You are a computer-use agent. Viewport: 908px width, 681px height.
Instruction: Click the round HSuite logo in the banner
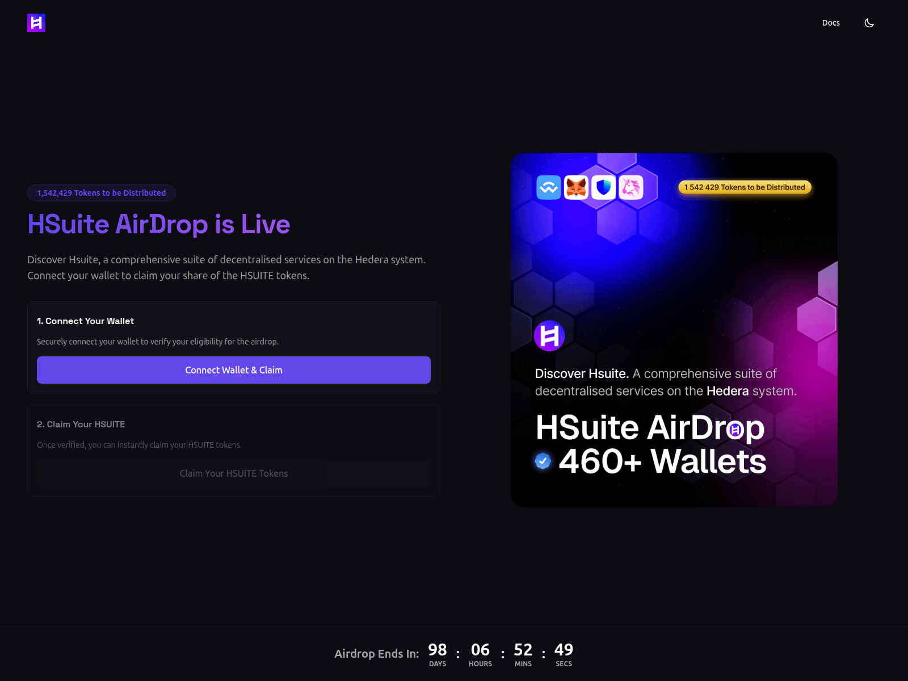coord(549,336)
